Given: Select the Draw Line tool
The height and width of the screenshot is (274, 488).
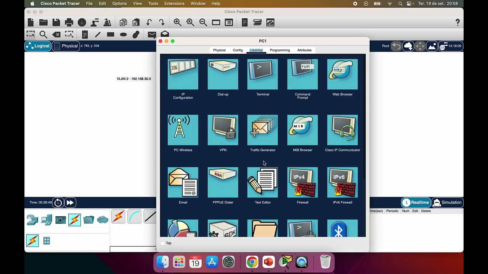Looking at the screenshot, I should [x=98, y=35].
